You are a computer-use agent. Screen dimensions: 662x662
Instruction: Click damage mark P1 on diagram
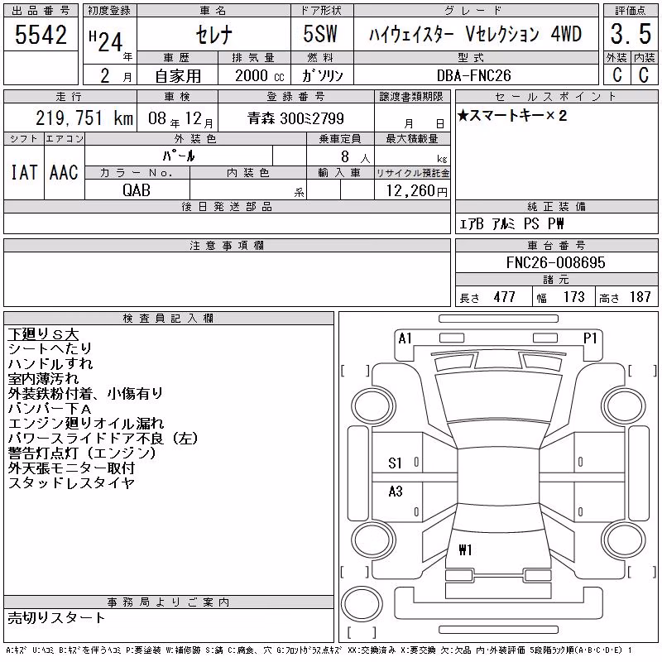click(590, 338)
